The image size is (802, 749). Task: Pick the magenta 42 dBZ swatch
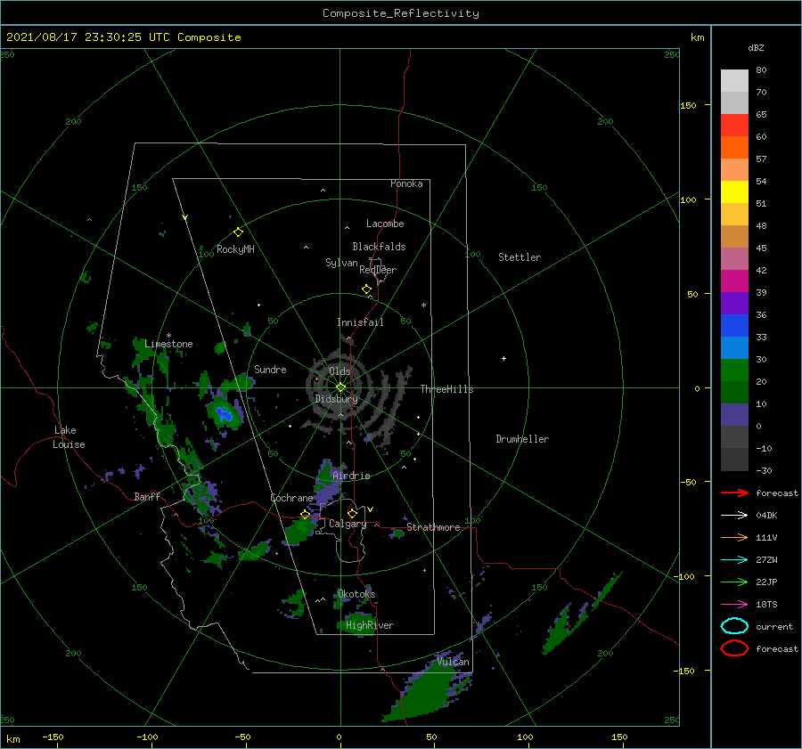click(x=734, y=281)
